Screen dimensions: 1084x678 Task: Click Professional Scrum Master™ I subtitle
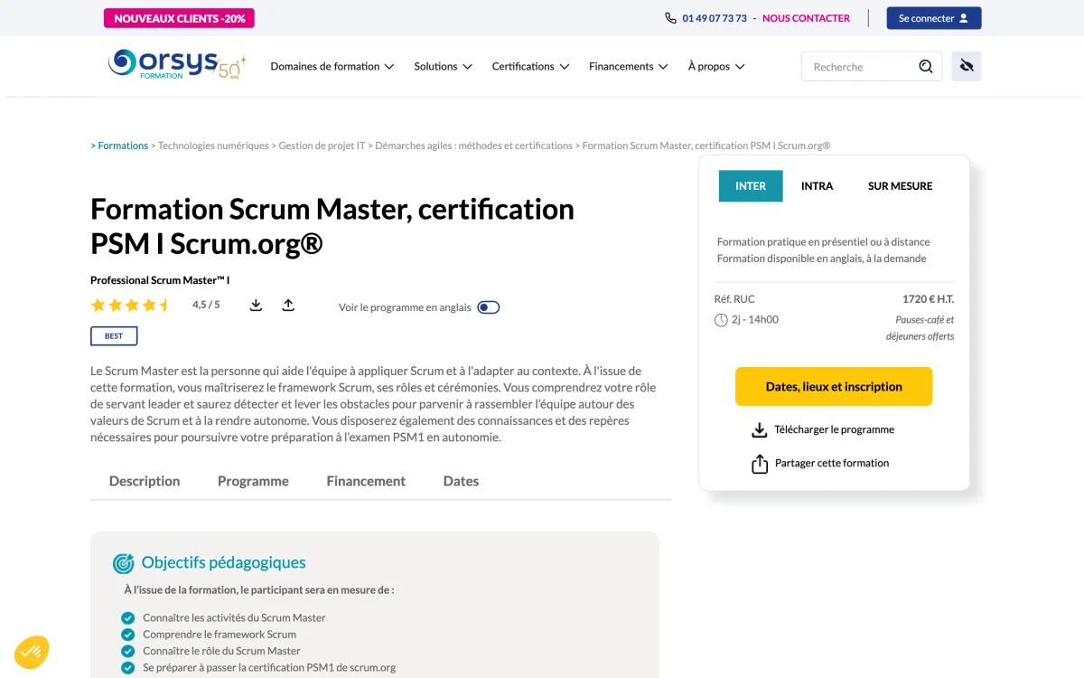160,280
